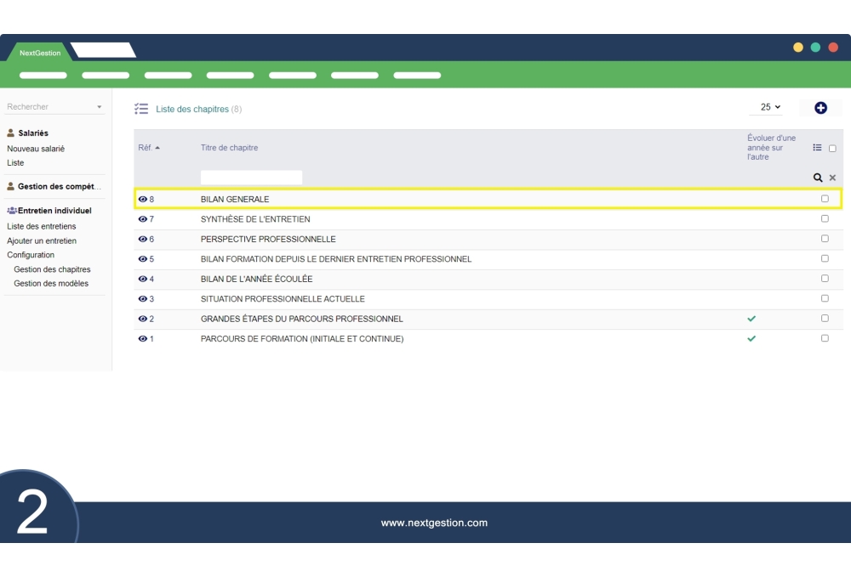Click the eye icon next to chapter 1
851x577 pixels.
[x=143, y=339]
